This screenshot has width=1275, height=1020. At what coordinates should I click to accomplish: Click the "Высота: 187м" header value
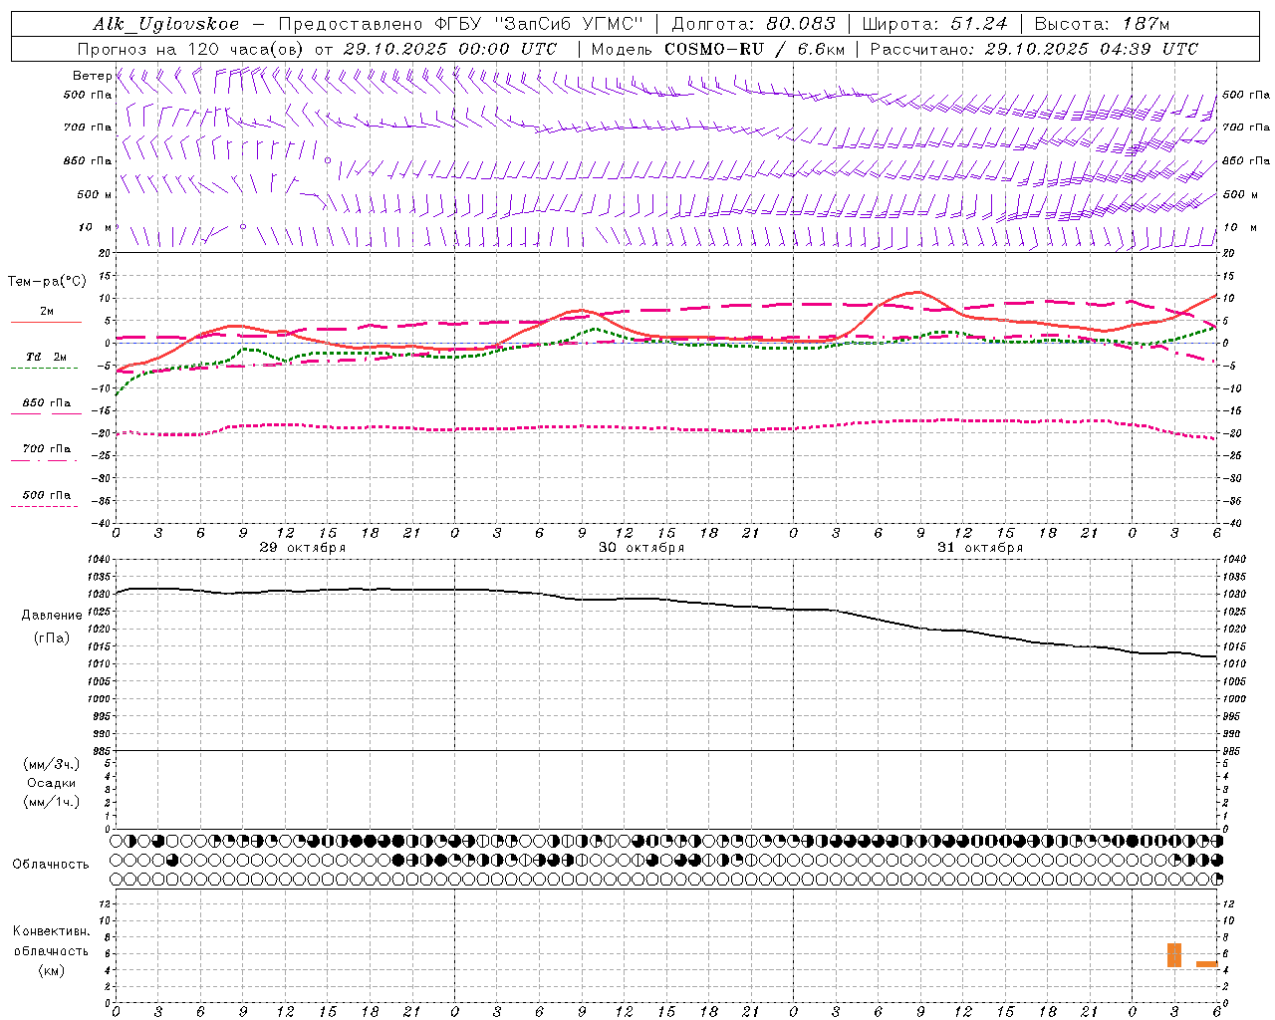pyautogui.click(x=1102, y=24)
